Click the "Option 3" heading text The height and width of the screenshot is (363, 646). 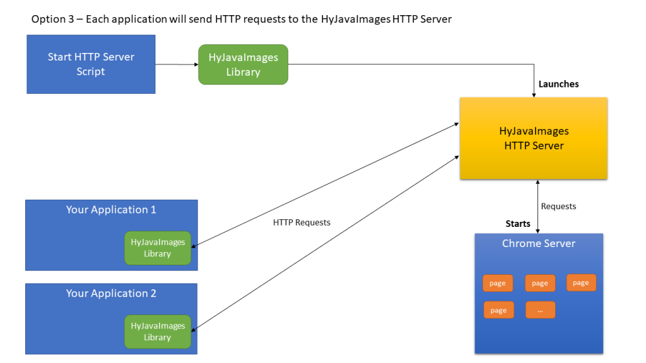point(241,20)
